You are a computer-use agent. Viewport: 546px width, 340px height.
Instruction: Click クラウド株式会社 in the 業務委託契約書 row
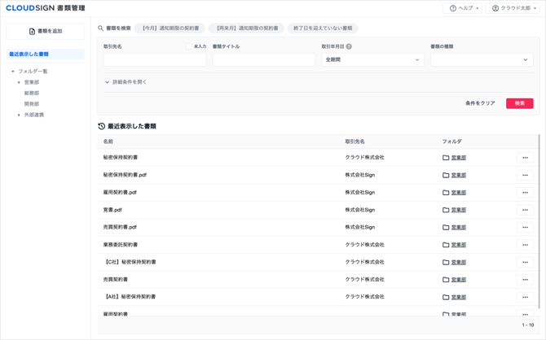[x=364, y=245]
